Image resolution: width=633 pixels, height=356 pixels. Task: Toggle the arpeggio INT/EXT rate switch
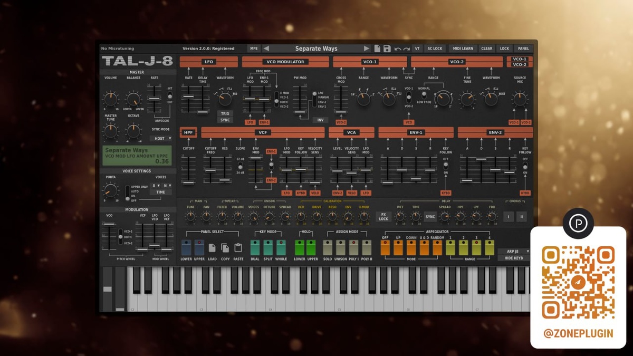pos(170,95)
